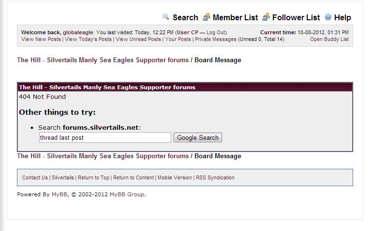Open RSS Syndication link

click(215, 177)
